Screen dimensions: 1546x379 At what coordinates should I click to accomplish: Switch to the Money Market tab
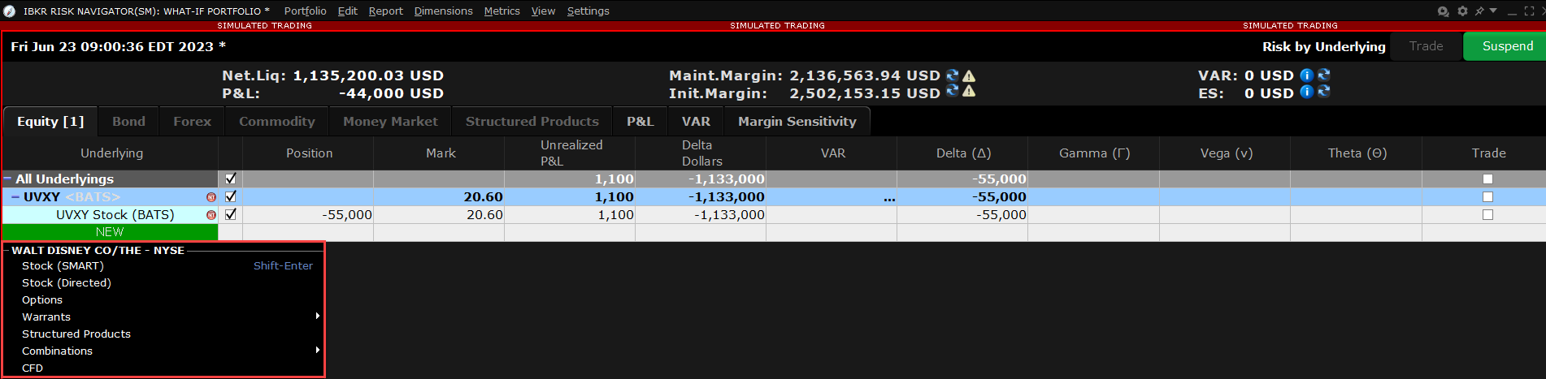point(390,121)
